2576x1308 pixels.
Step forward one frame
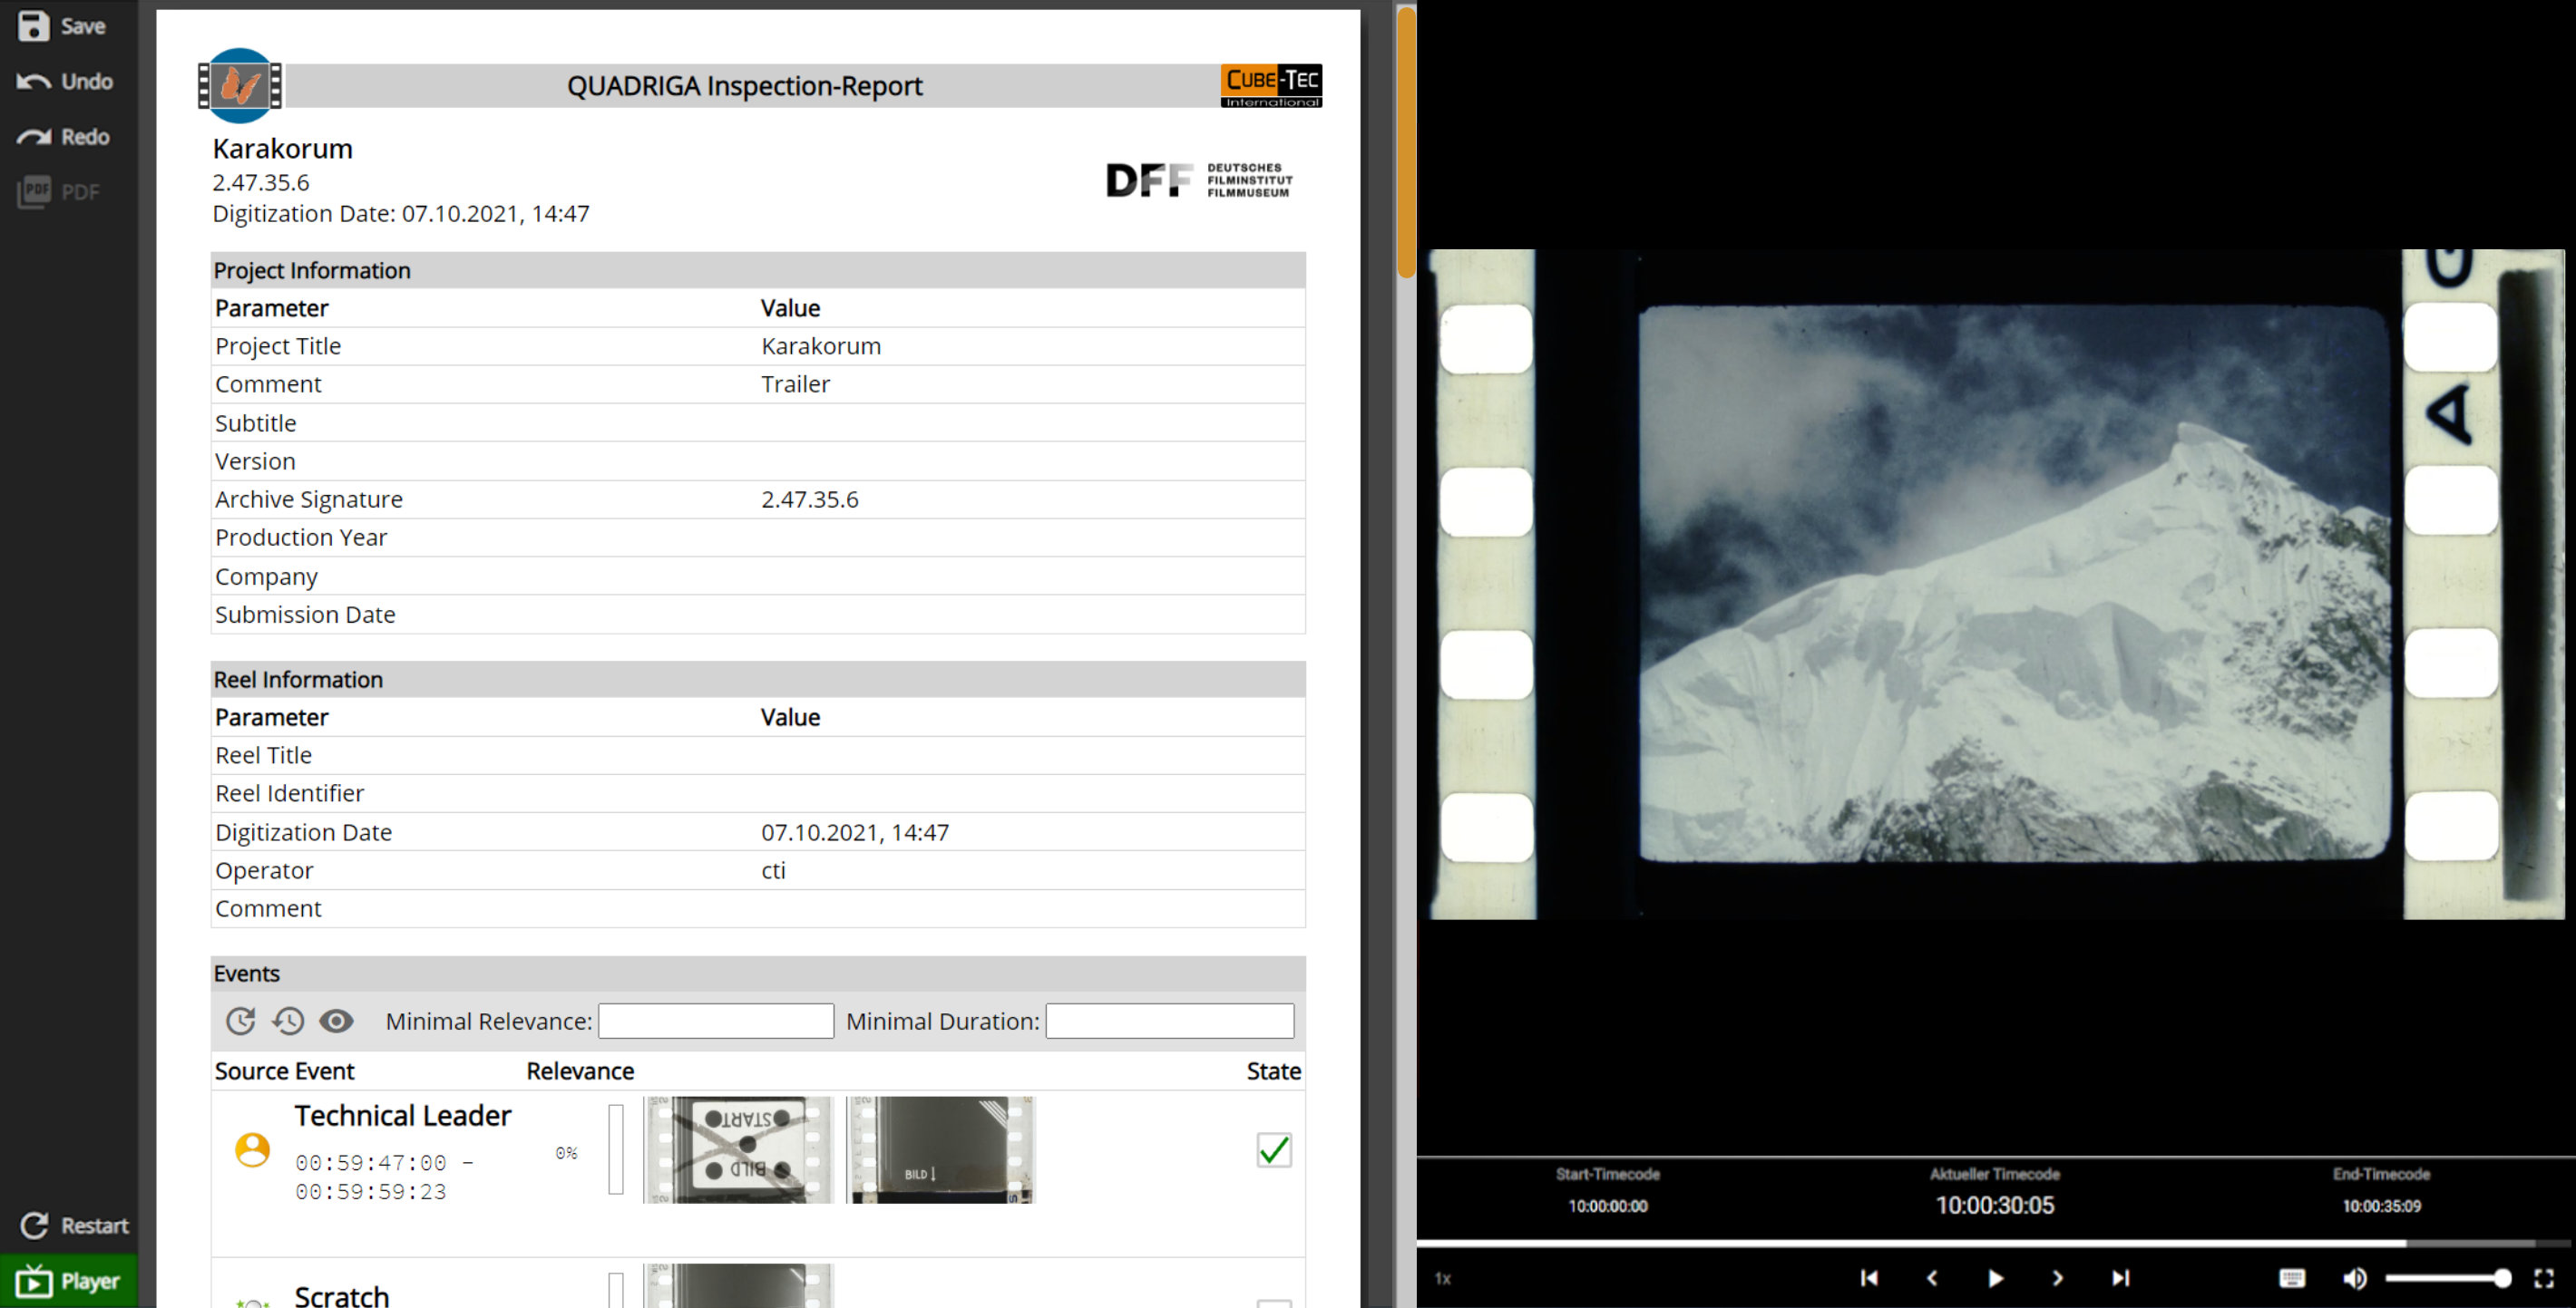pyautogui.click(x=2057, y=1278)
